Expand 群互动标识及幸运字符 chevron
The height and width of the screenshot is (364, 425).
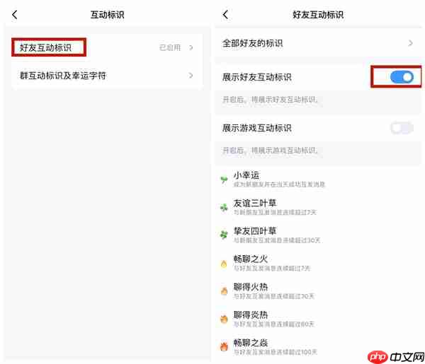tap(191, 76)
